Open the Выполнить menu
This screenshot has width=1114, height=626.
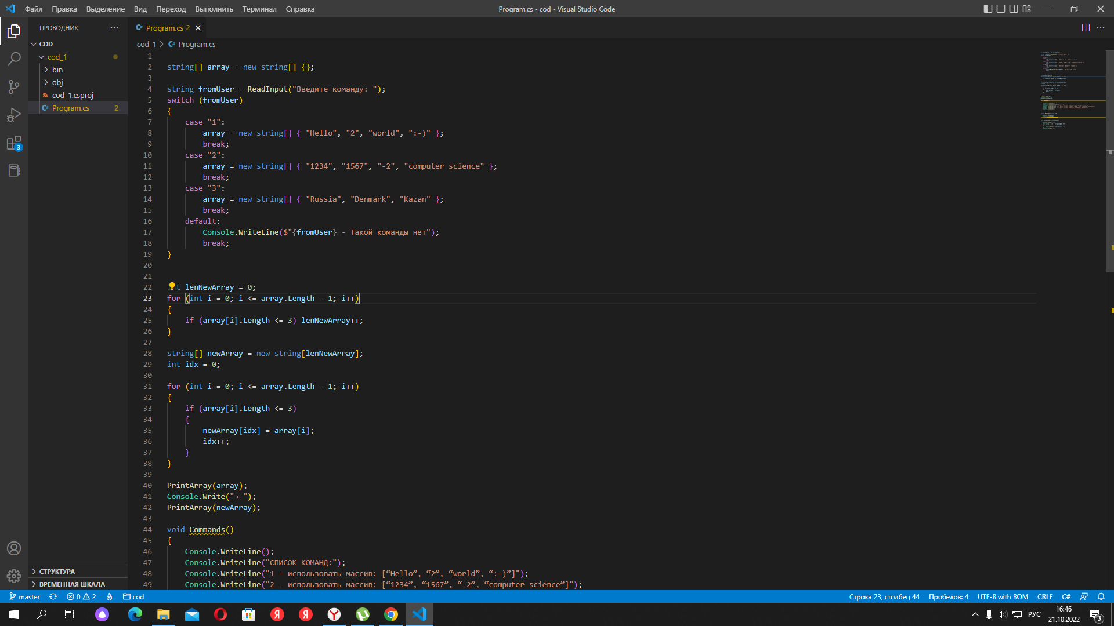coord(214,9)
